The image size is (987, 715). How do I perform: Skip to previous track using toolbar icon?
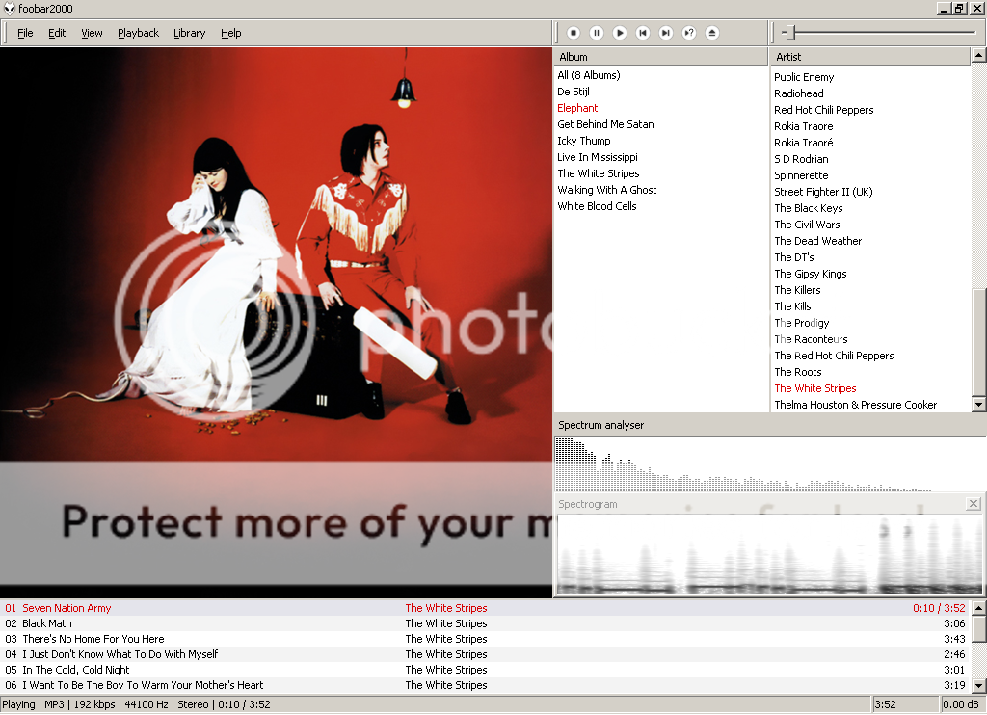tap(643, 32)
